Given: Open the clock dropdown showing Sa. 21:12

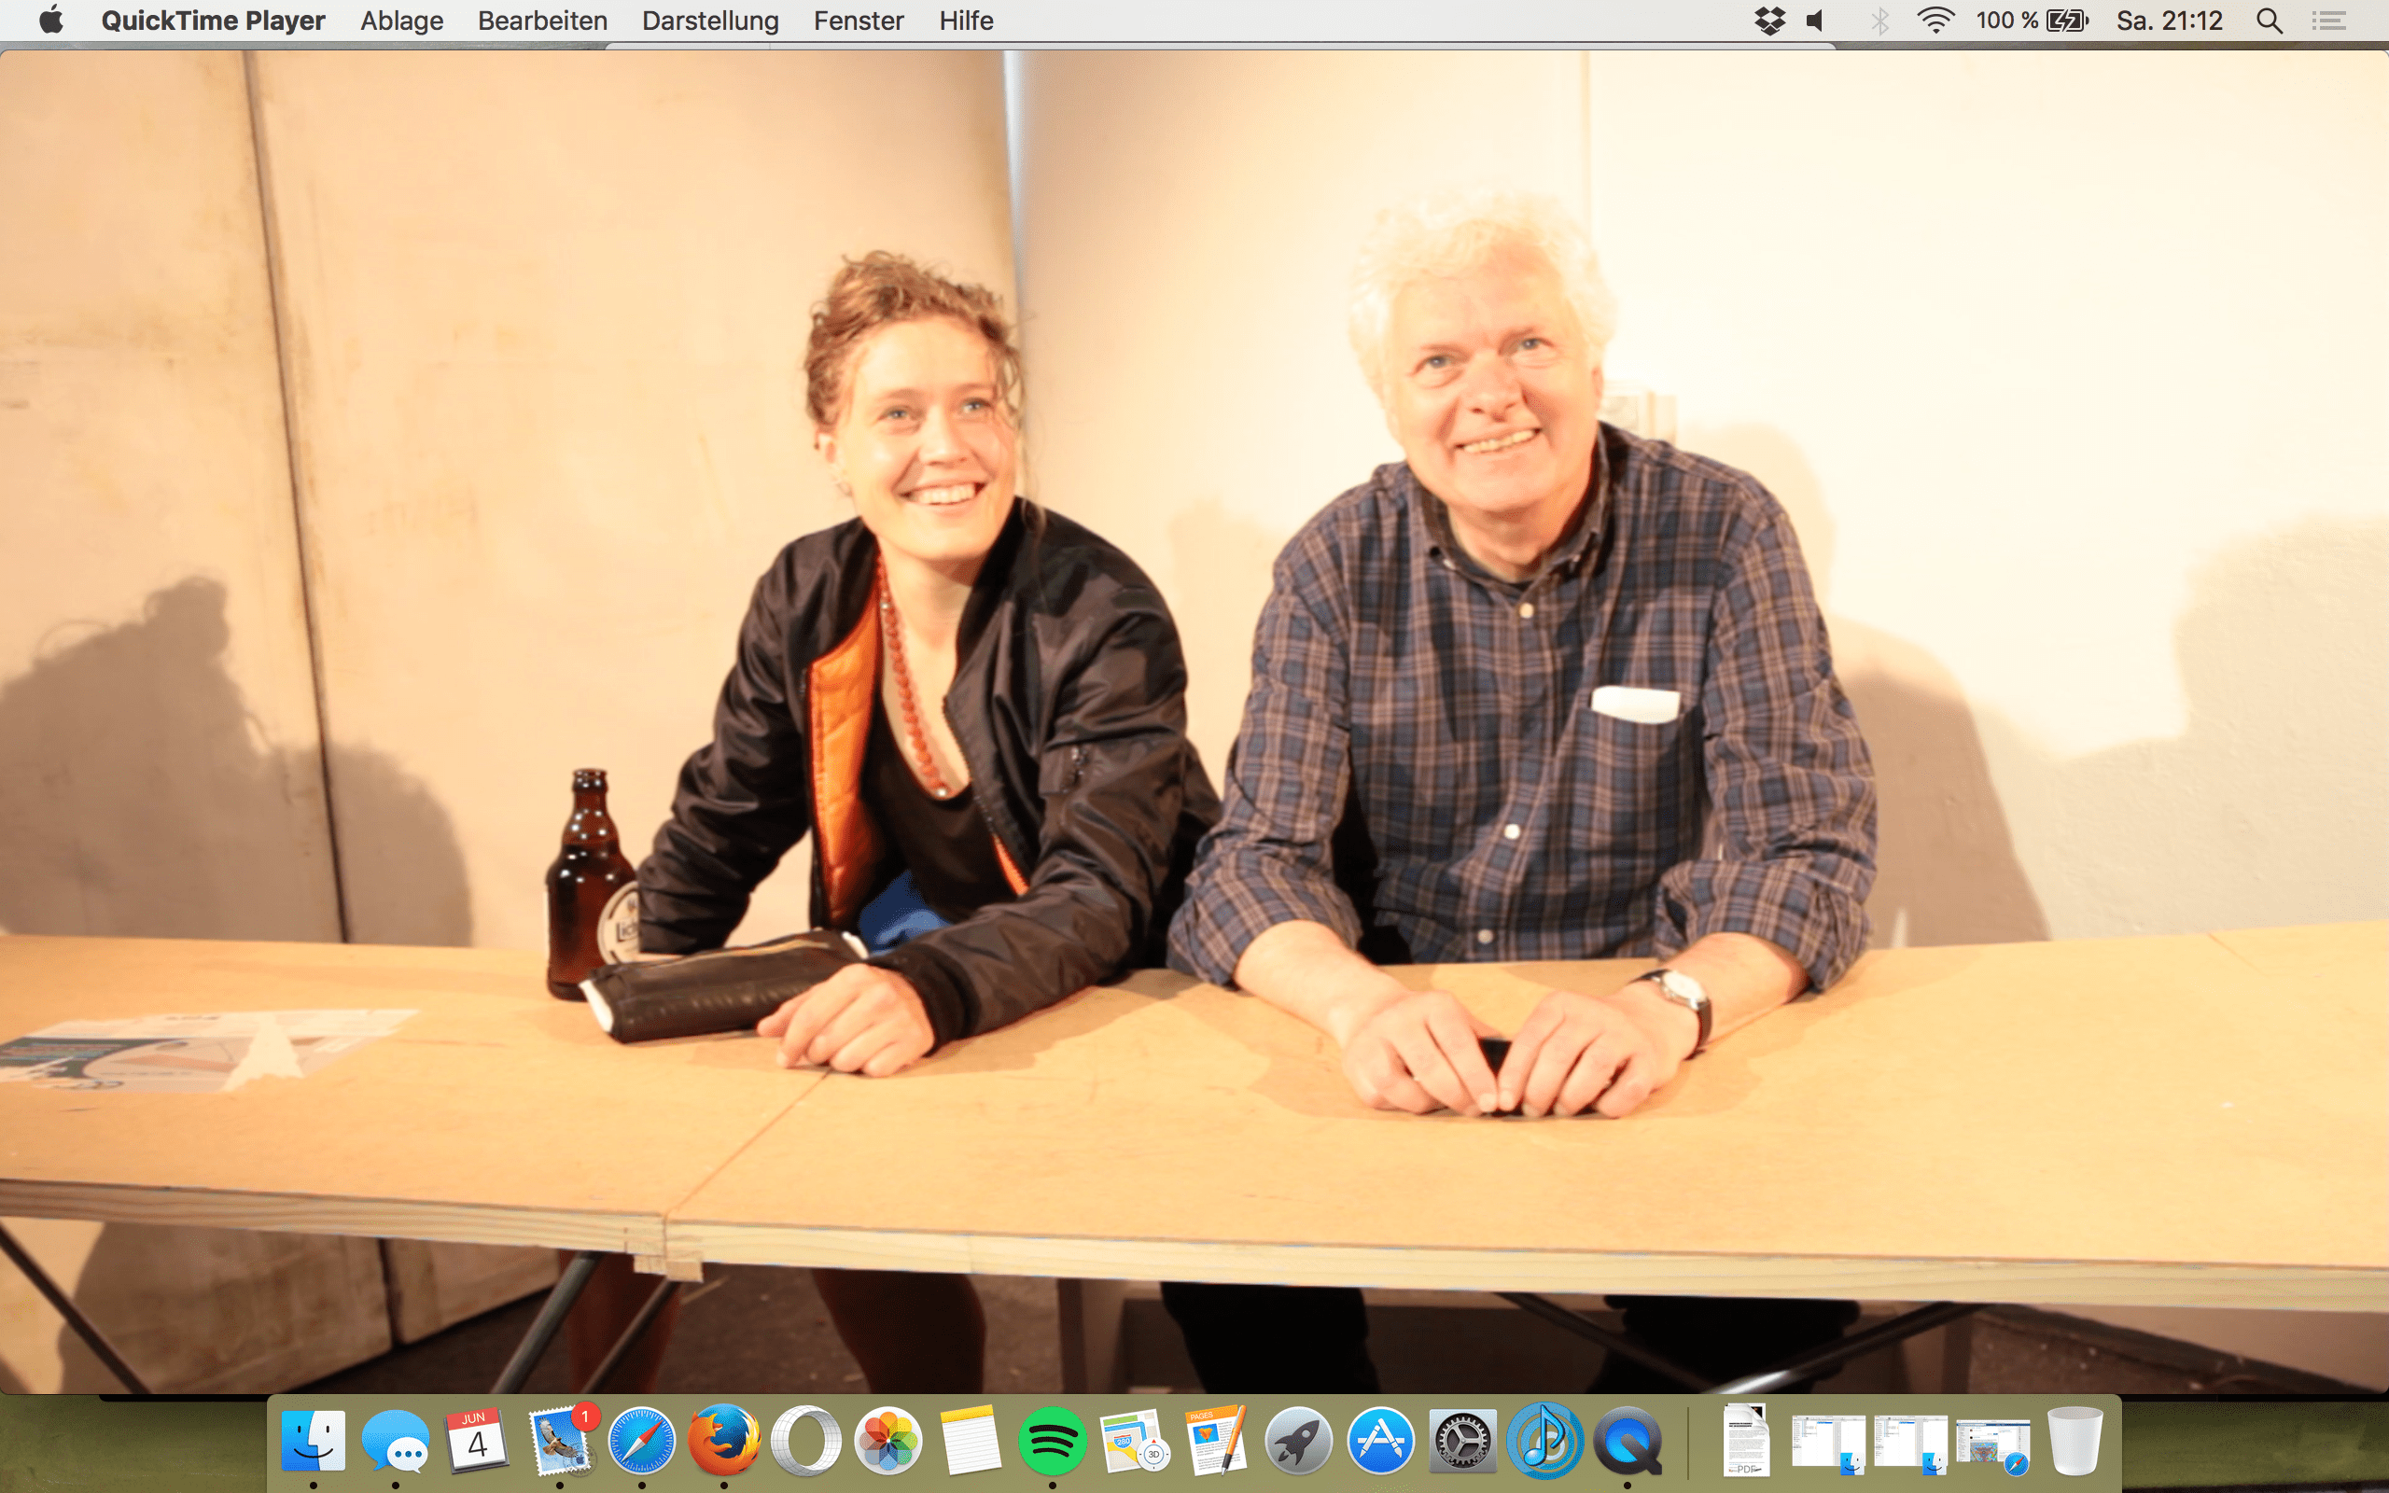Looking at the screenshot, I should (2169, 20).
